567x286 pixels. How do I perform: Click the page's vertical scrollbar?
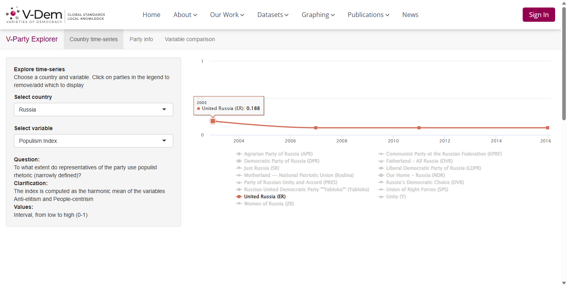click(x=564, y=63)
